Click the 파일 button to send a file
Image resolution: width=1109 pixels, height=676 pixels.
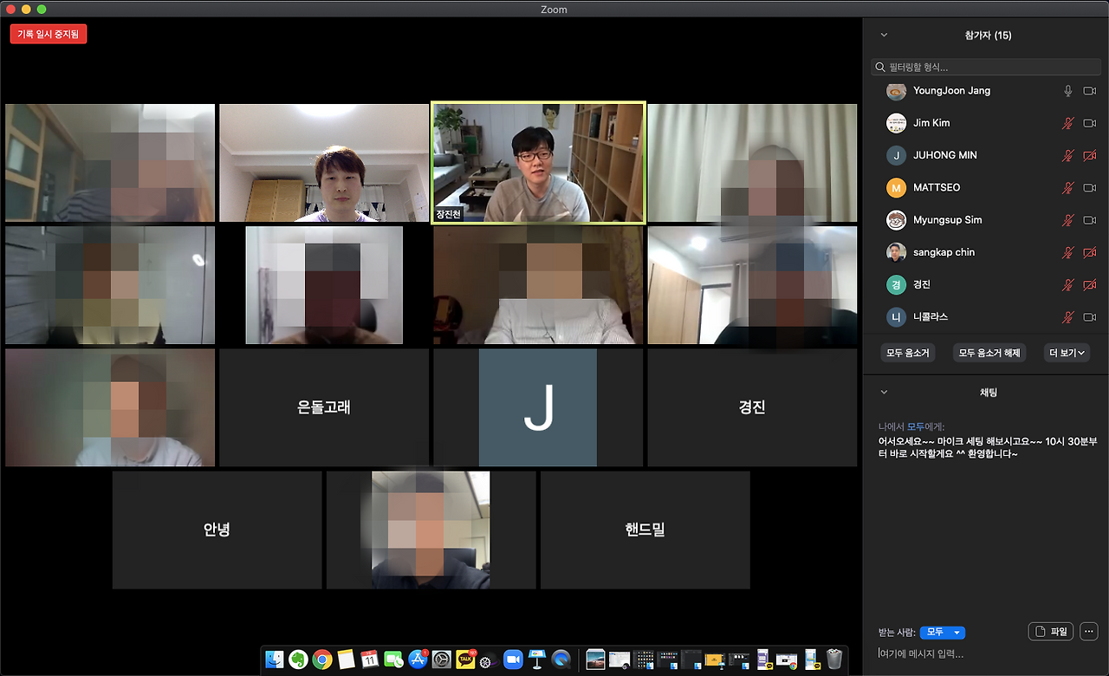coord(1050,631)
